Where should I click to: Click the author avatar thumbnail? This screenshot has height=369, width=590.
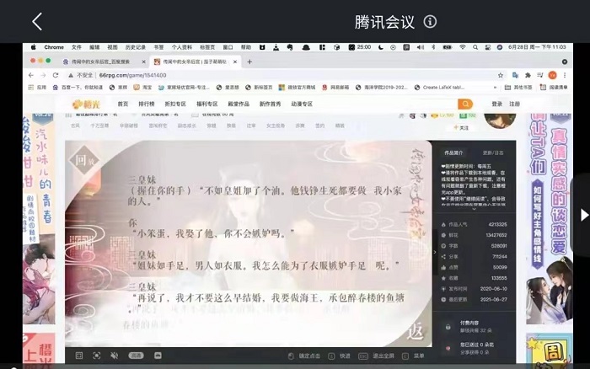(x=500, y=120)
